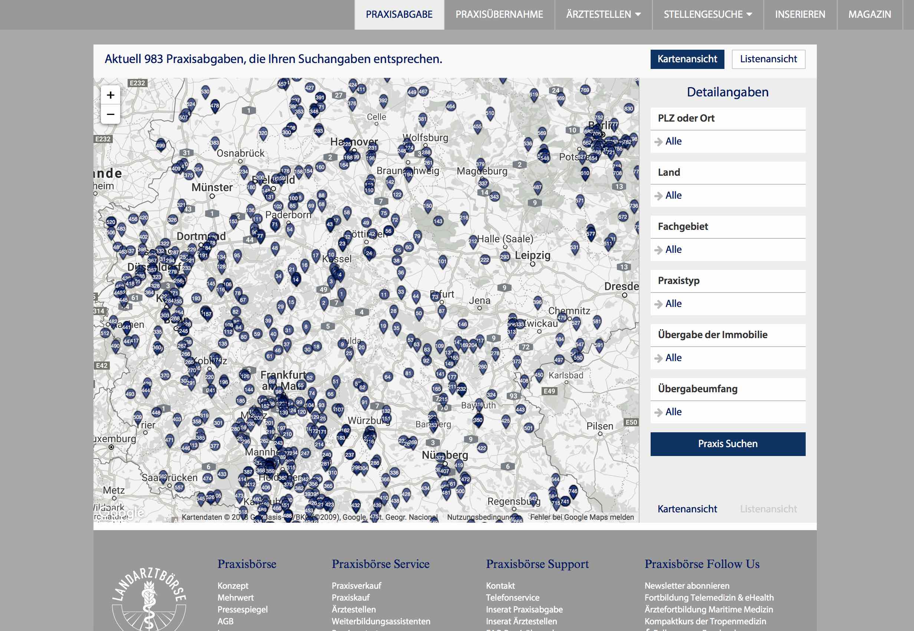Switch to Listenansicht view at top
The width and height of the screenshot is (914, 631).
coord(768,59)
